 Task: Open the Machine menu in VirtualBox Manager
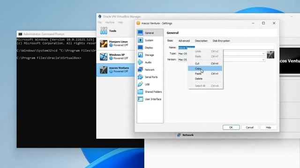point(110,22)
